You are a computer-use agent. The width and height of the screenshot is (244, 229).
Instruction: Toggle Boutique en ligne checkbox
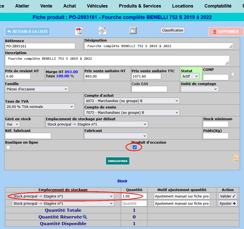pyautogui.click(x=8, y=147)
